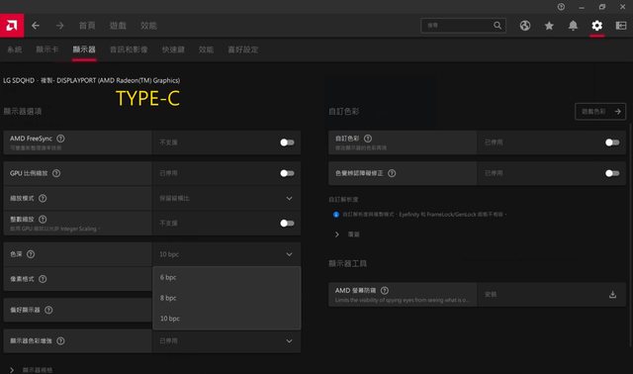The image size is (633, 374).
Task: Click the settings gear icon
Action: tap(597, 26)
